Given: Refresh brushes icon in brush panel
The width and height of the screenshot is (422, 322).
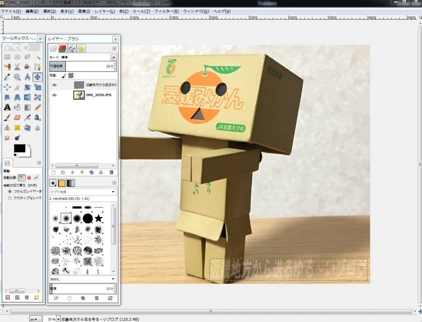Looking at the screenshot, I should click(110, 298).
